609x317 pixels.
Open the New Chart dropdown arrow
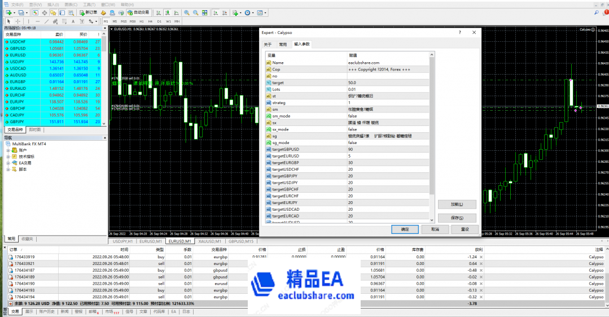tap(14, 13)
